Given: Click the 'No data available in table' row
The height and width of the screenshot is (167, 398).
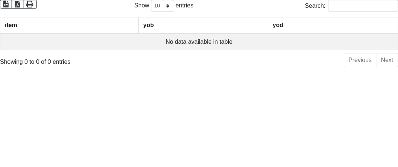Looking at the screenshot, I should 199,42.
